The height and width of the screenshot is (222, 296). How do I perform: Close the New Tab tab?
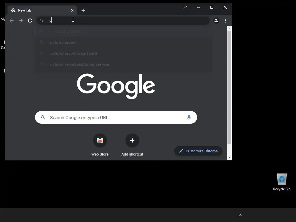click(x=72, y=10)
